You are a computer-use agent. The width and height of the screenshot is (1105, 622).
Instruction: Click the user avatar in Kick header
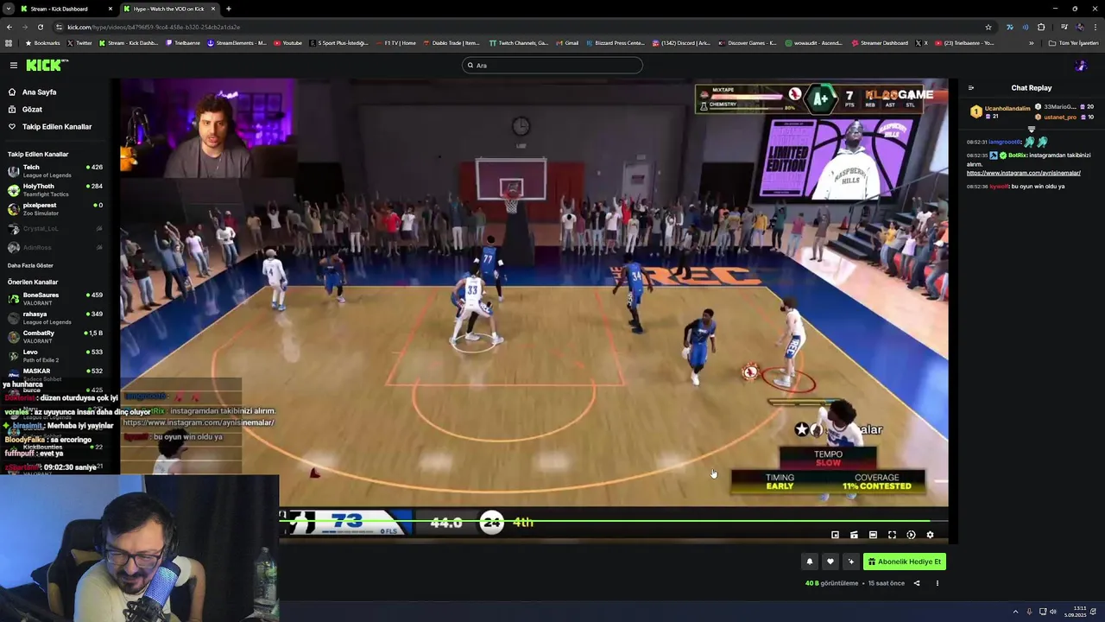(1081, 65)
